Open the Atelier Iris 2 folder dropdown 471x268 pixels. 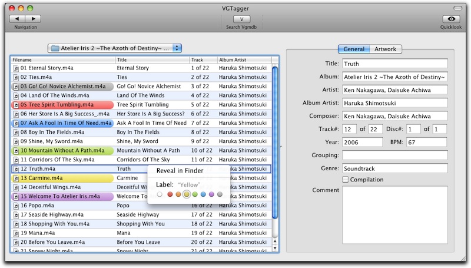115,48
